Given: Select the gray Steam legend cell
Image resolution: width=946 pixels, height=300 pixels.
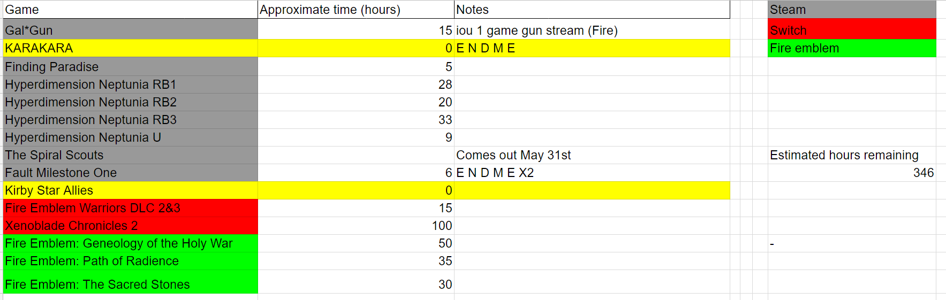Looking at the screenshot, I should 852,10.
